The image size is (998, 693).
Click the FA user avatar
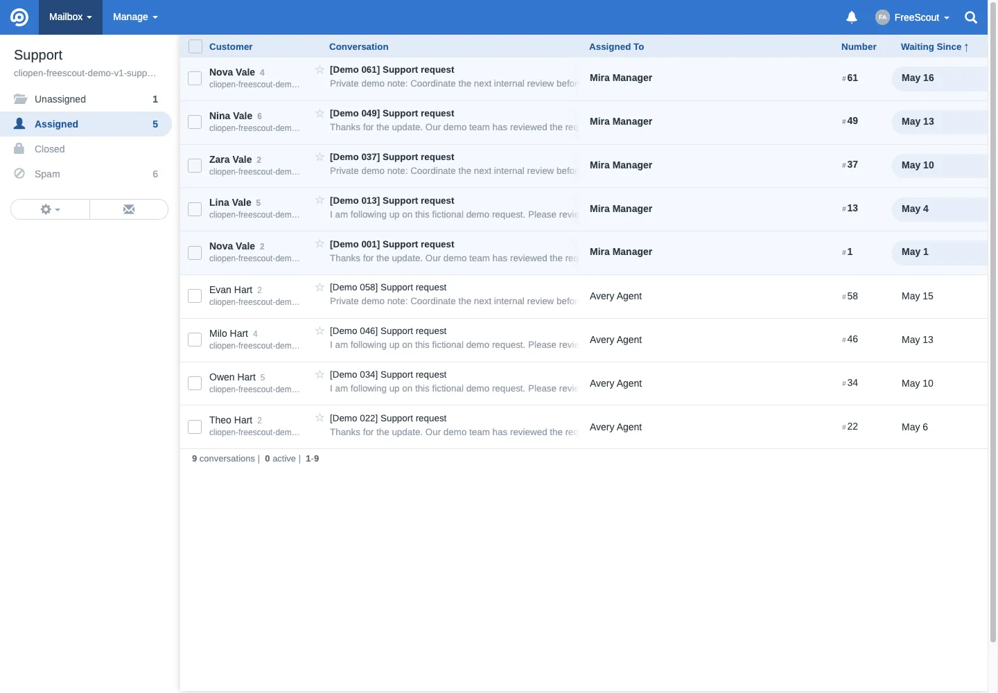point(882,17)
